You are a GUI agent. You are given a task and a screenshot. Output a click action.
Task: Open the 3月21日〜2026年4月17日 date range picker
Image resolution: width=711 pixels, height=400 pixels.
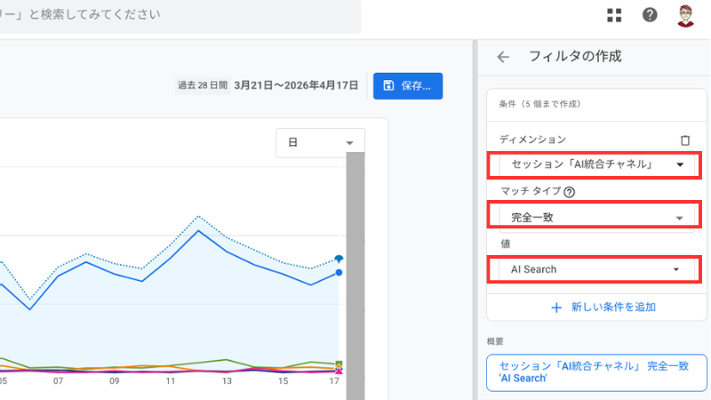click(296, 86)
